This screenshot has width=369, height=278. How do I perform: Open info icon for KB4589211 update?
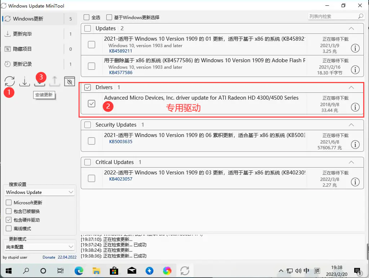355,48
